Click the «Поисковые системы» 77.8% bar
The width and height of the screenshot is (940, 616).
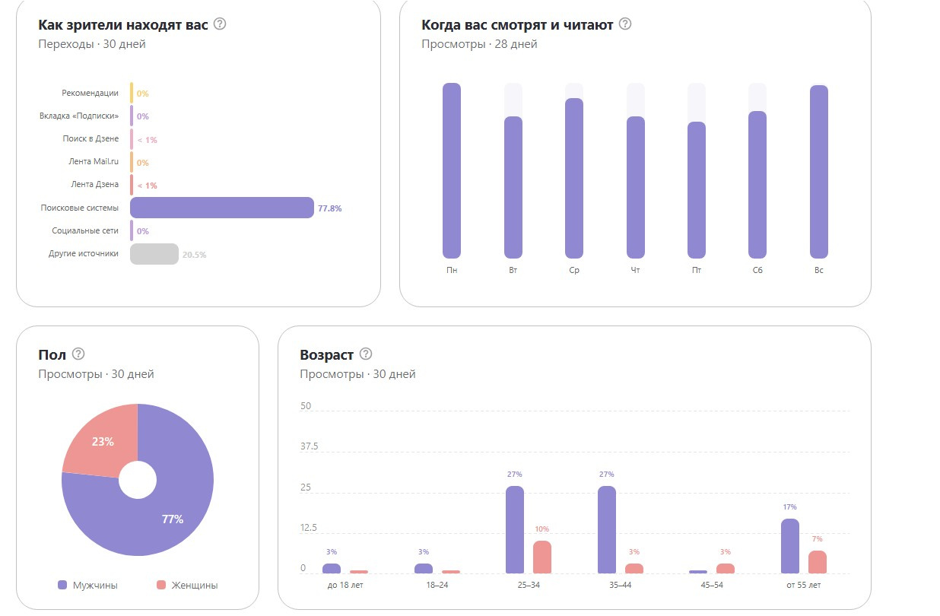coord(222,208)
